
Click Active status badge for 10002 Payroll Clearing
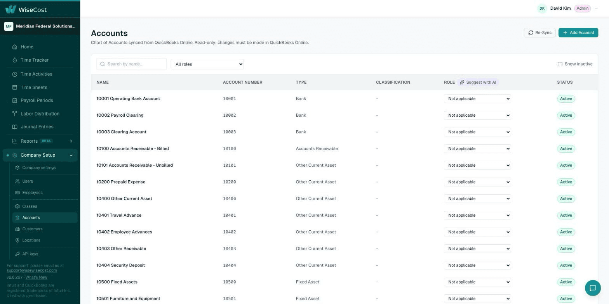point(566,116)
